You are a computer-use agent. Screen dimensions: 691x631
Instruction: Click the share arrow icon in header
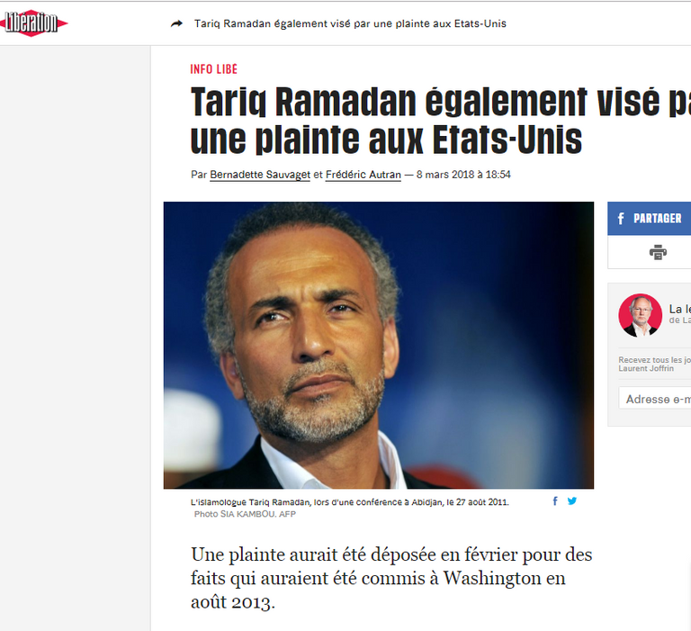click(176, 23)
